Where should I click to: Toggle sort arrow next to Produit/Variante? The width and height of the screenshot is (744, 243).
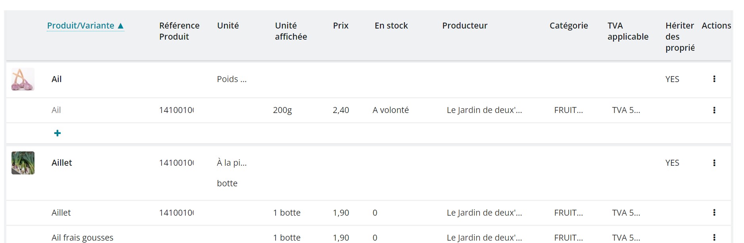(121, 26)
